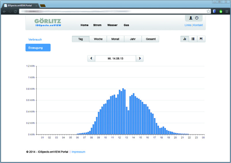Go to previous day arrow
Viewport: 231px width, 163px height.
[91, 58]
